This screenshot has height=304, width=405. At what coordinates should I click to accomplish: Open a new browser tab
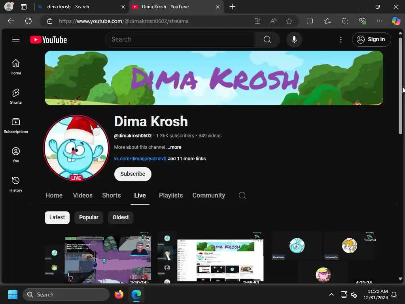[x=232, y=7]
